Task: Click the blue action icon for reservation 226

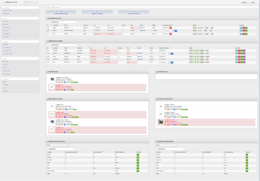Action: (x=241, y=28)
